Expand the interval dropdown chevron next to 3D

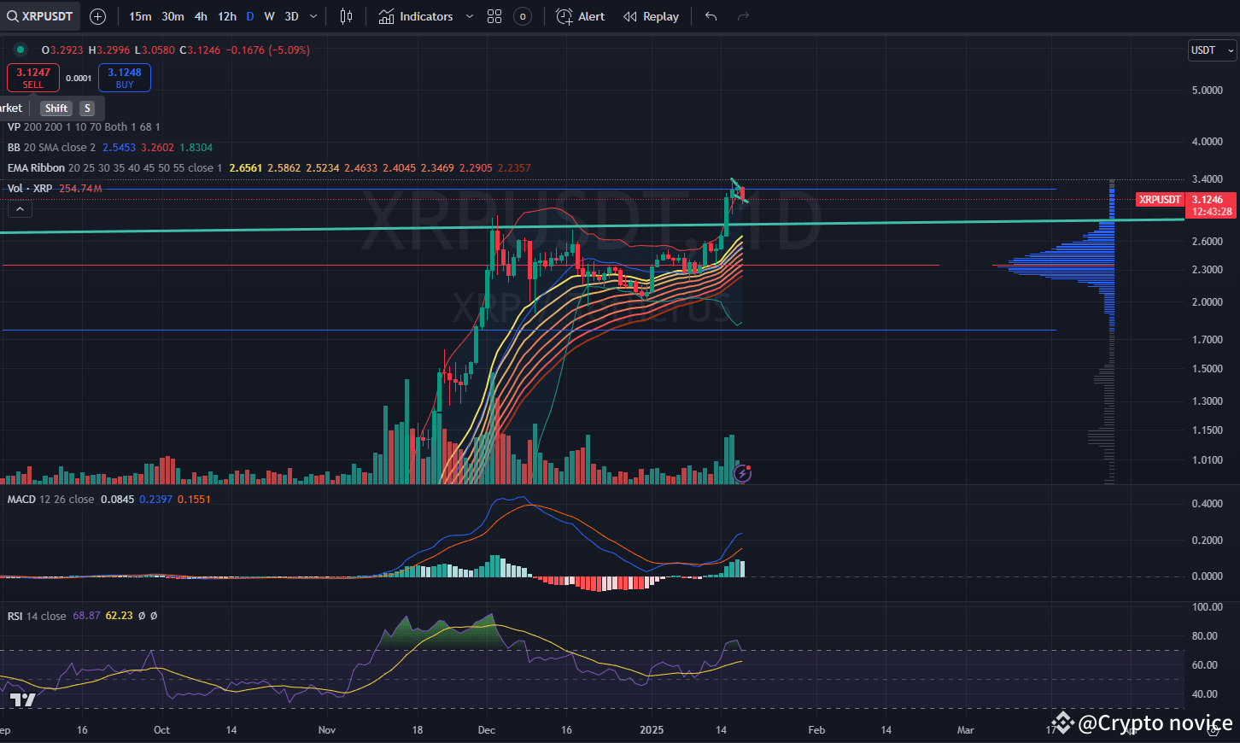[x=313, y=15]
